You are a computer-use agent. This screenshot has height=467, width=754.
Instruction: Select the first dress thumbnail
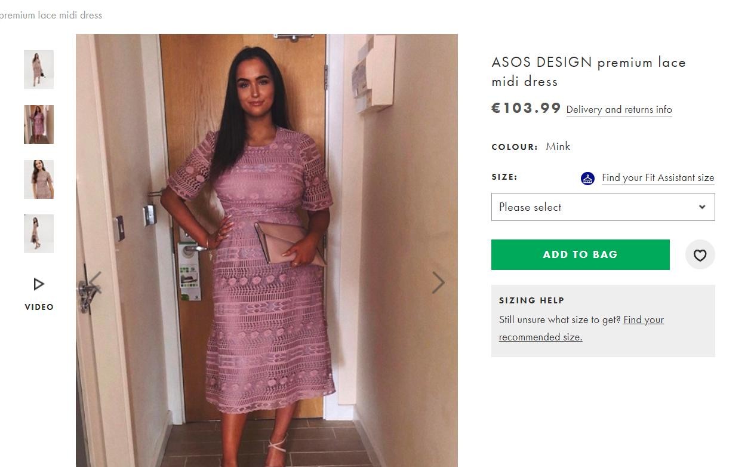click(39, 70)
